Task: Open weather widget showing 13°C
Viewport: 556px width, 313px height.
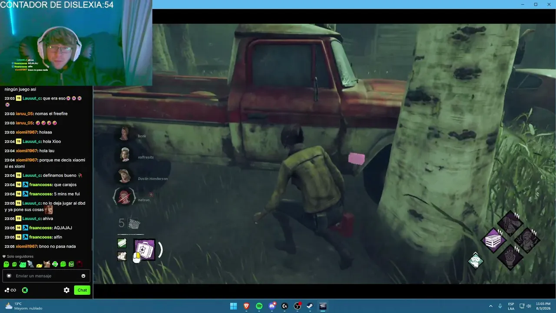Action: tap(23, 306)
